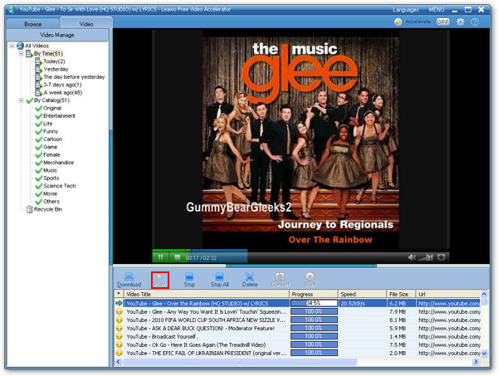Select the Others catalog
The width and height of the screenshot is (498, 376).
[x=51, y=202]
